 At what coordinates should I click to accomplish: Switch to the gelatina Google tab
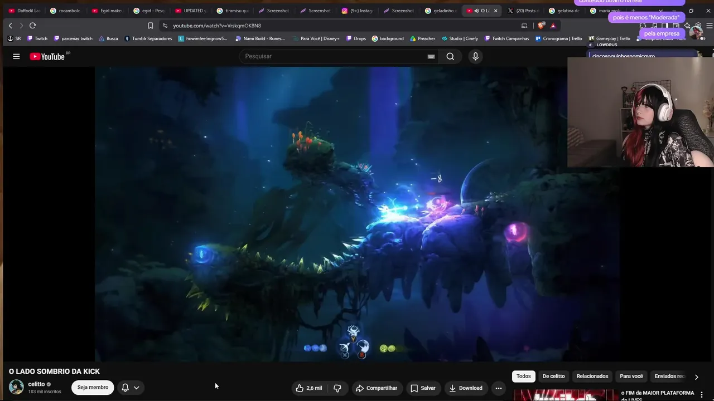coord(565,11)
